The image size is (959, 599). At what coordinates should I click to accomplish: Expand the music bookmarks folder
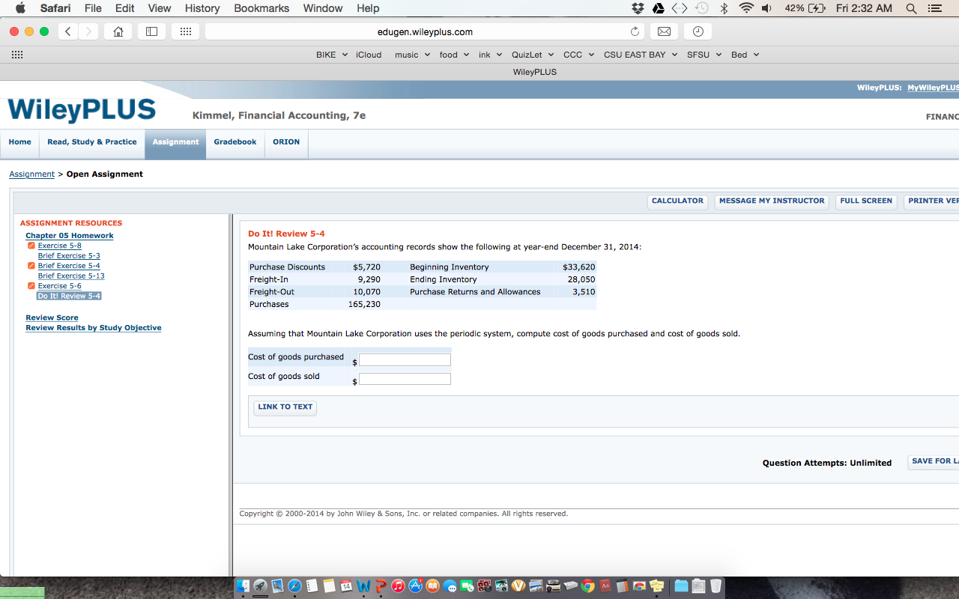[412, 55]
